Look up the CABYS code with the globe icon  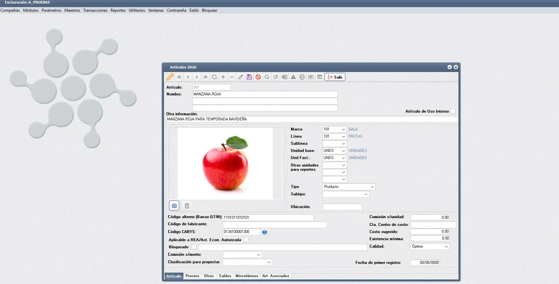click(265, 232)
